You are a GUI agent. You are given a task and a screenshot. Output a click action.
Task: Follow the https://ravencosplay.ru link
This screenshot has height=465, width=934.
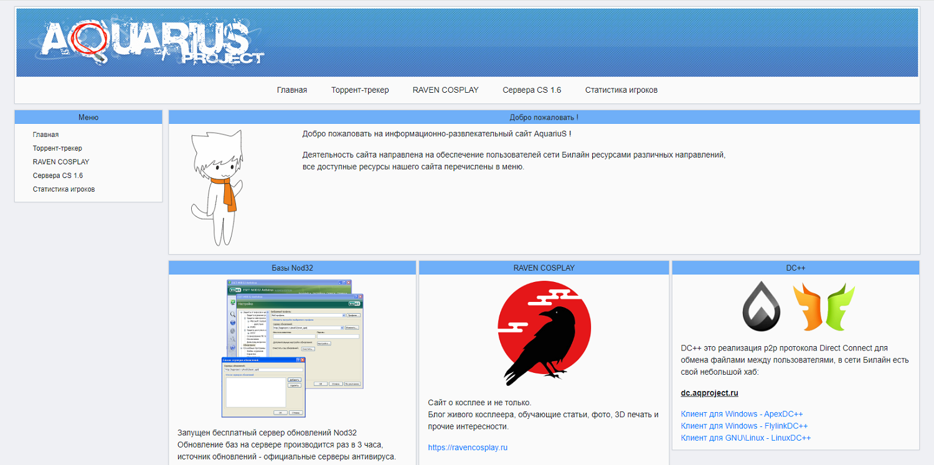coord(468,448)
